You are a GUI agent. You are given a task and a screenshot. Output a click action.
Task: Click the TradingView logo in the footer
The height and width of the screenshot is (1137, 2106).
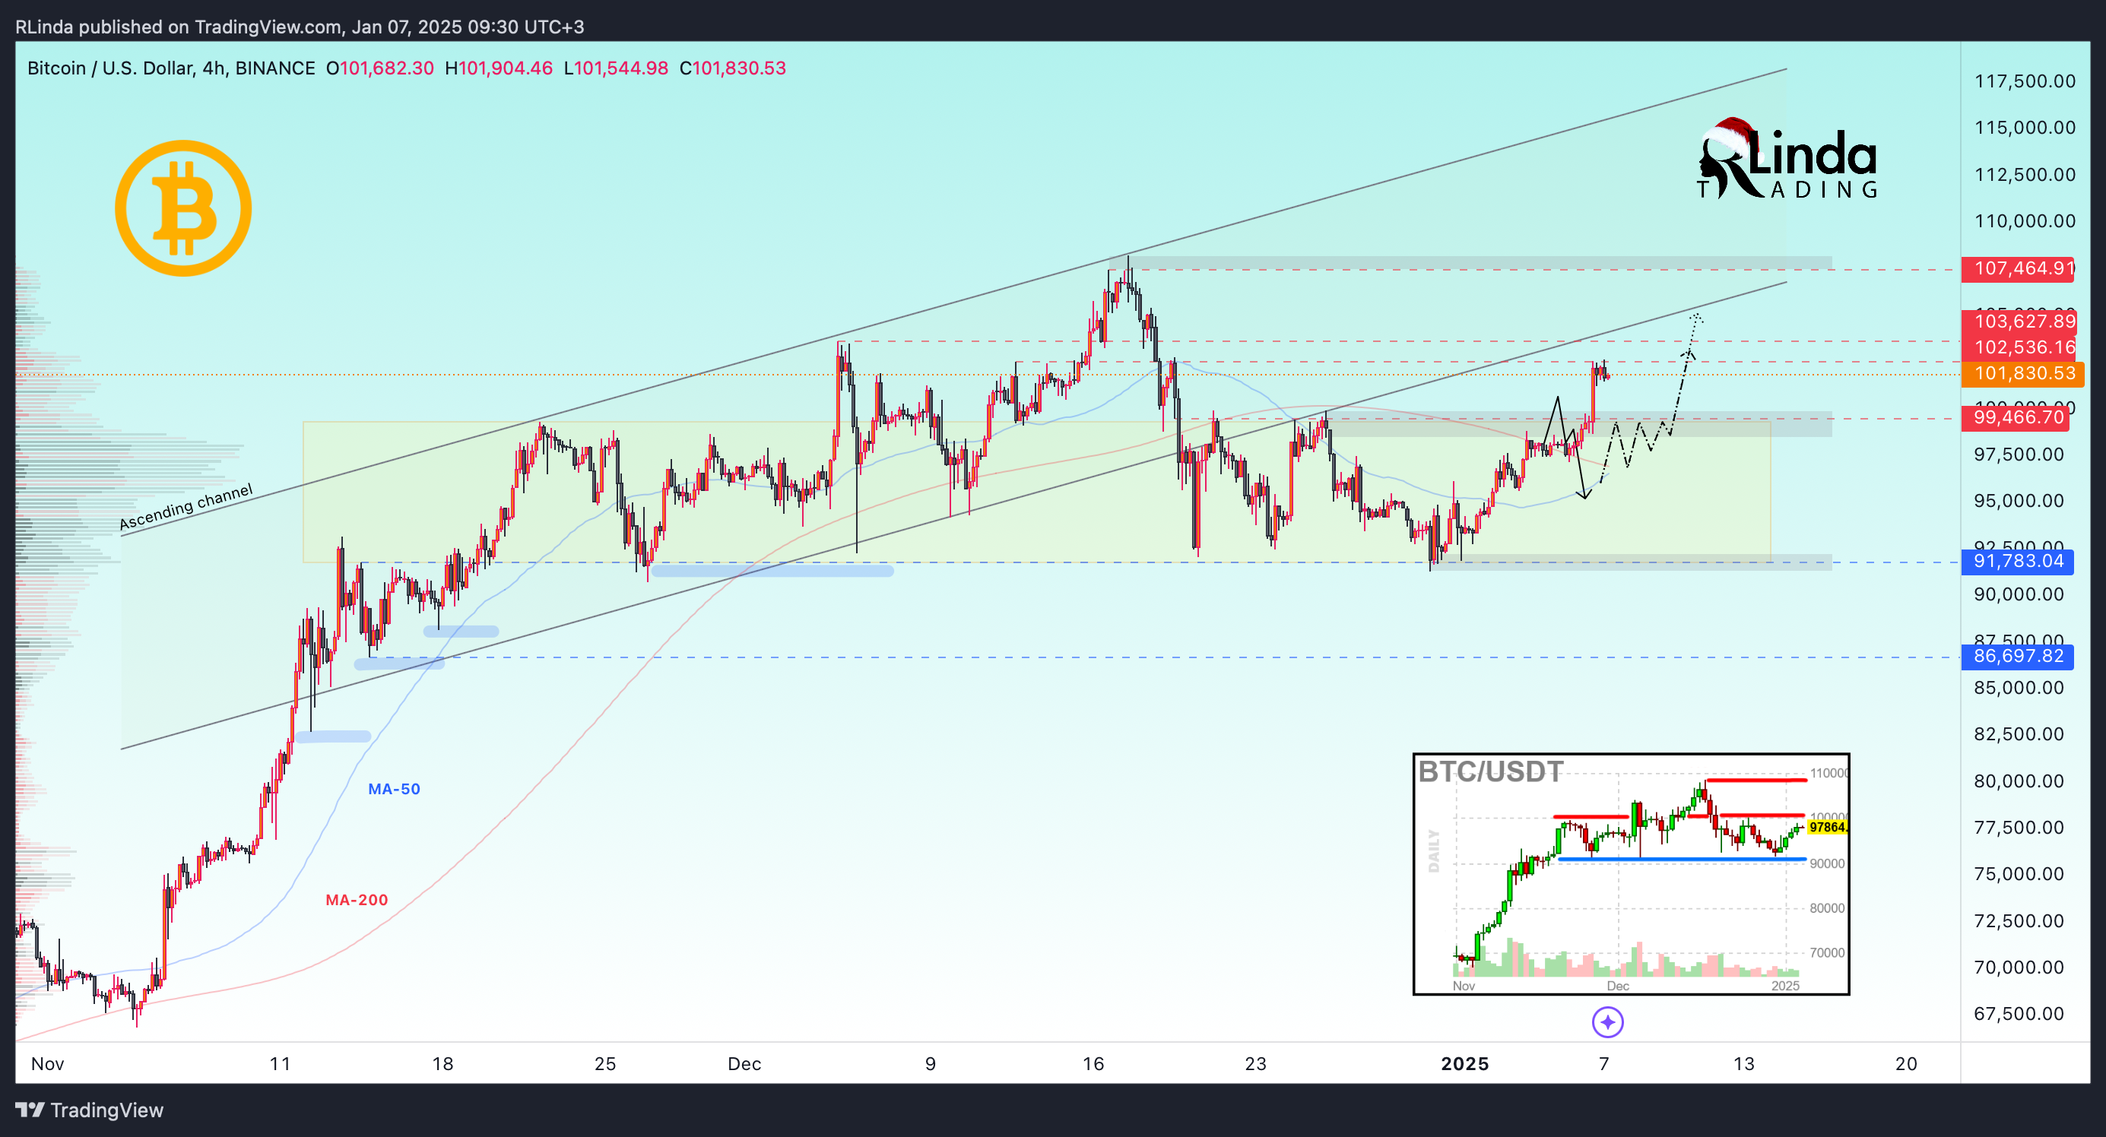click(89, 1109)
